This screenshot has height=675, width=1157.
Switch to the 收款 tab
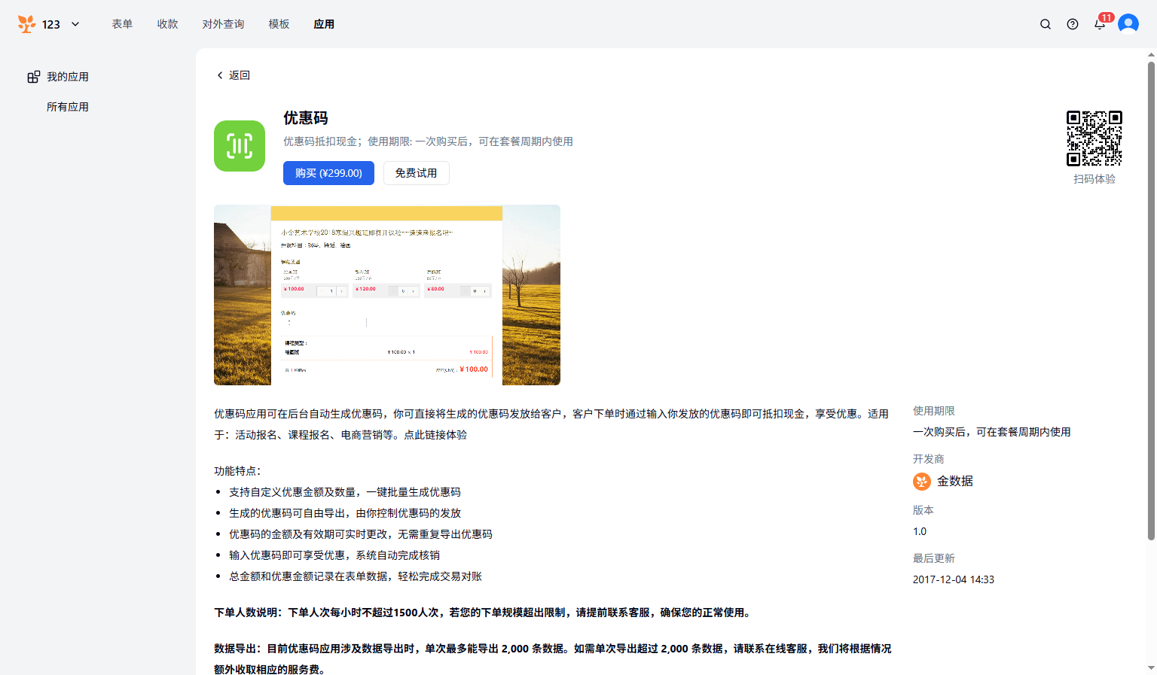pos(167,24)
